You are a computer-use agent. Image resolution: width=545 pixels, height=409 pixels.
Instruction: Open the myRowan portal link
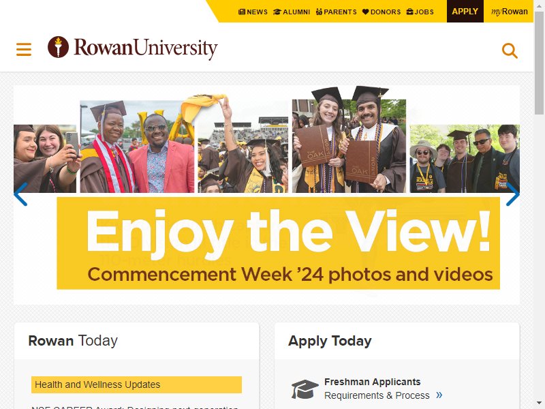click(509, 12)
